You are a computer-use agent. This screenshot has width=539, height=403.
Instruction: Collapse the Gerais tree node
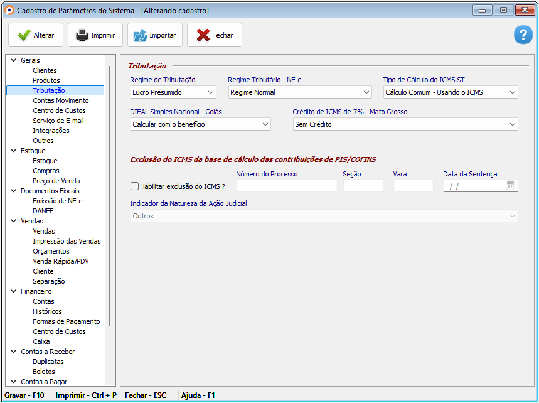[x=13, y=60]
